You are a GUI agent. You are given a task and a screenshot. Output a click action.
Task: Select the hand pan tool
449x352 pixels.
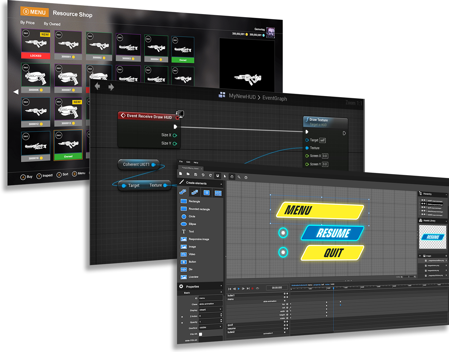pos(232,177)
